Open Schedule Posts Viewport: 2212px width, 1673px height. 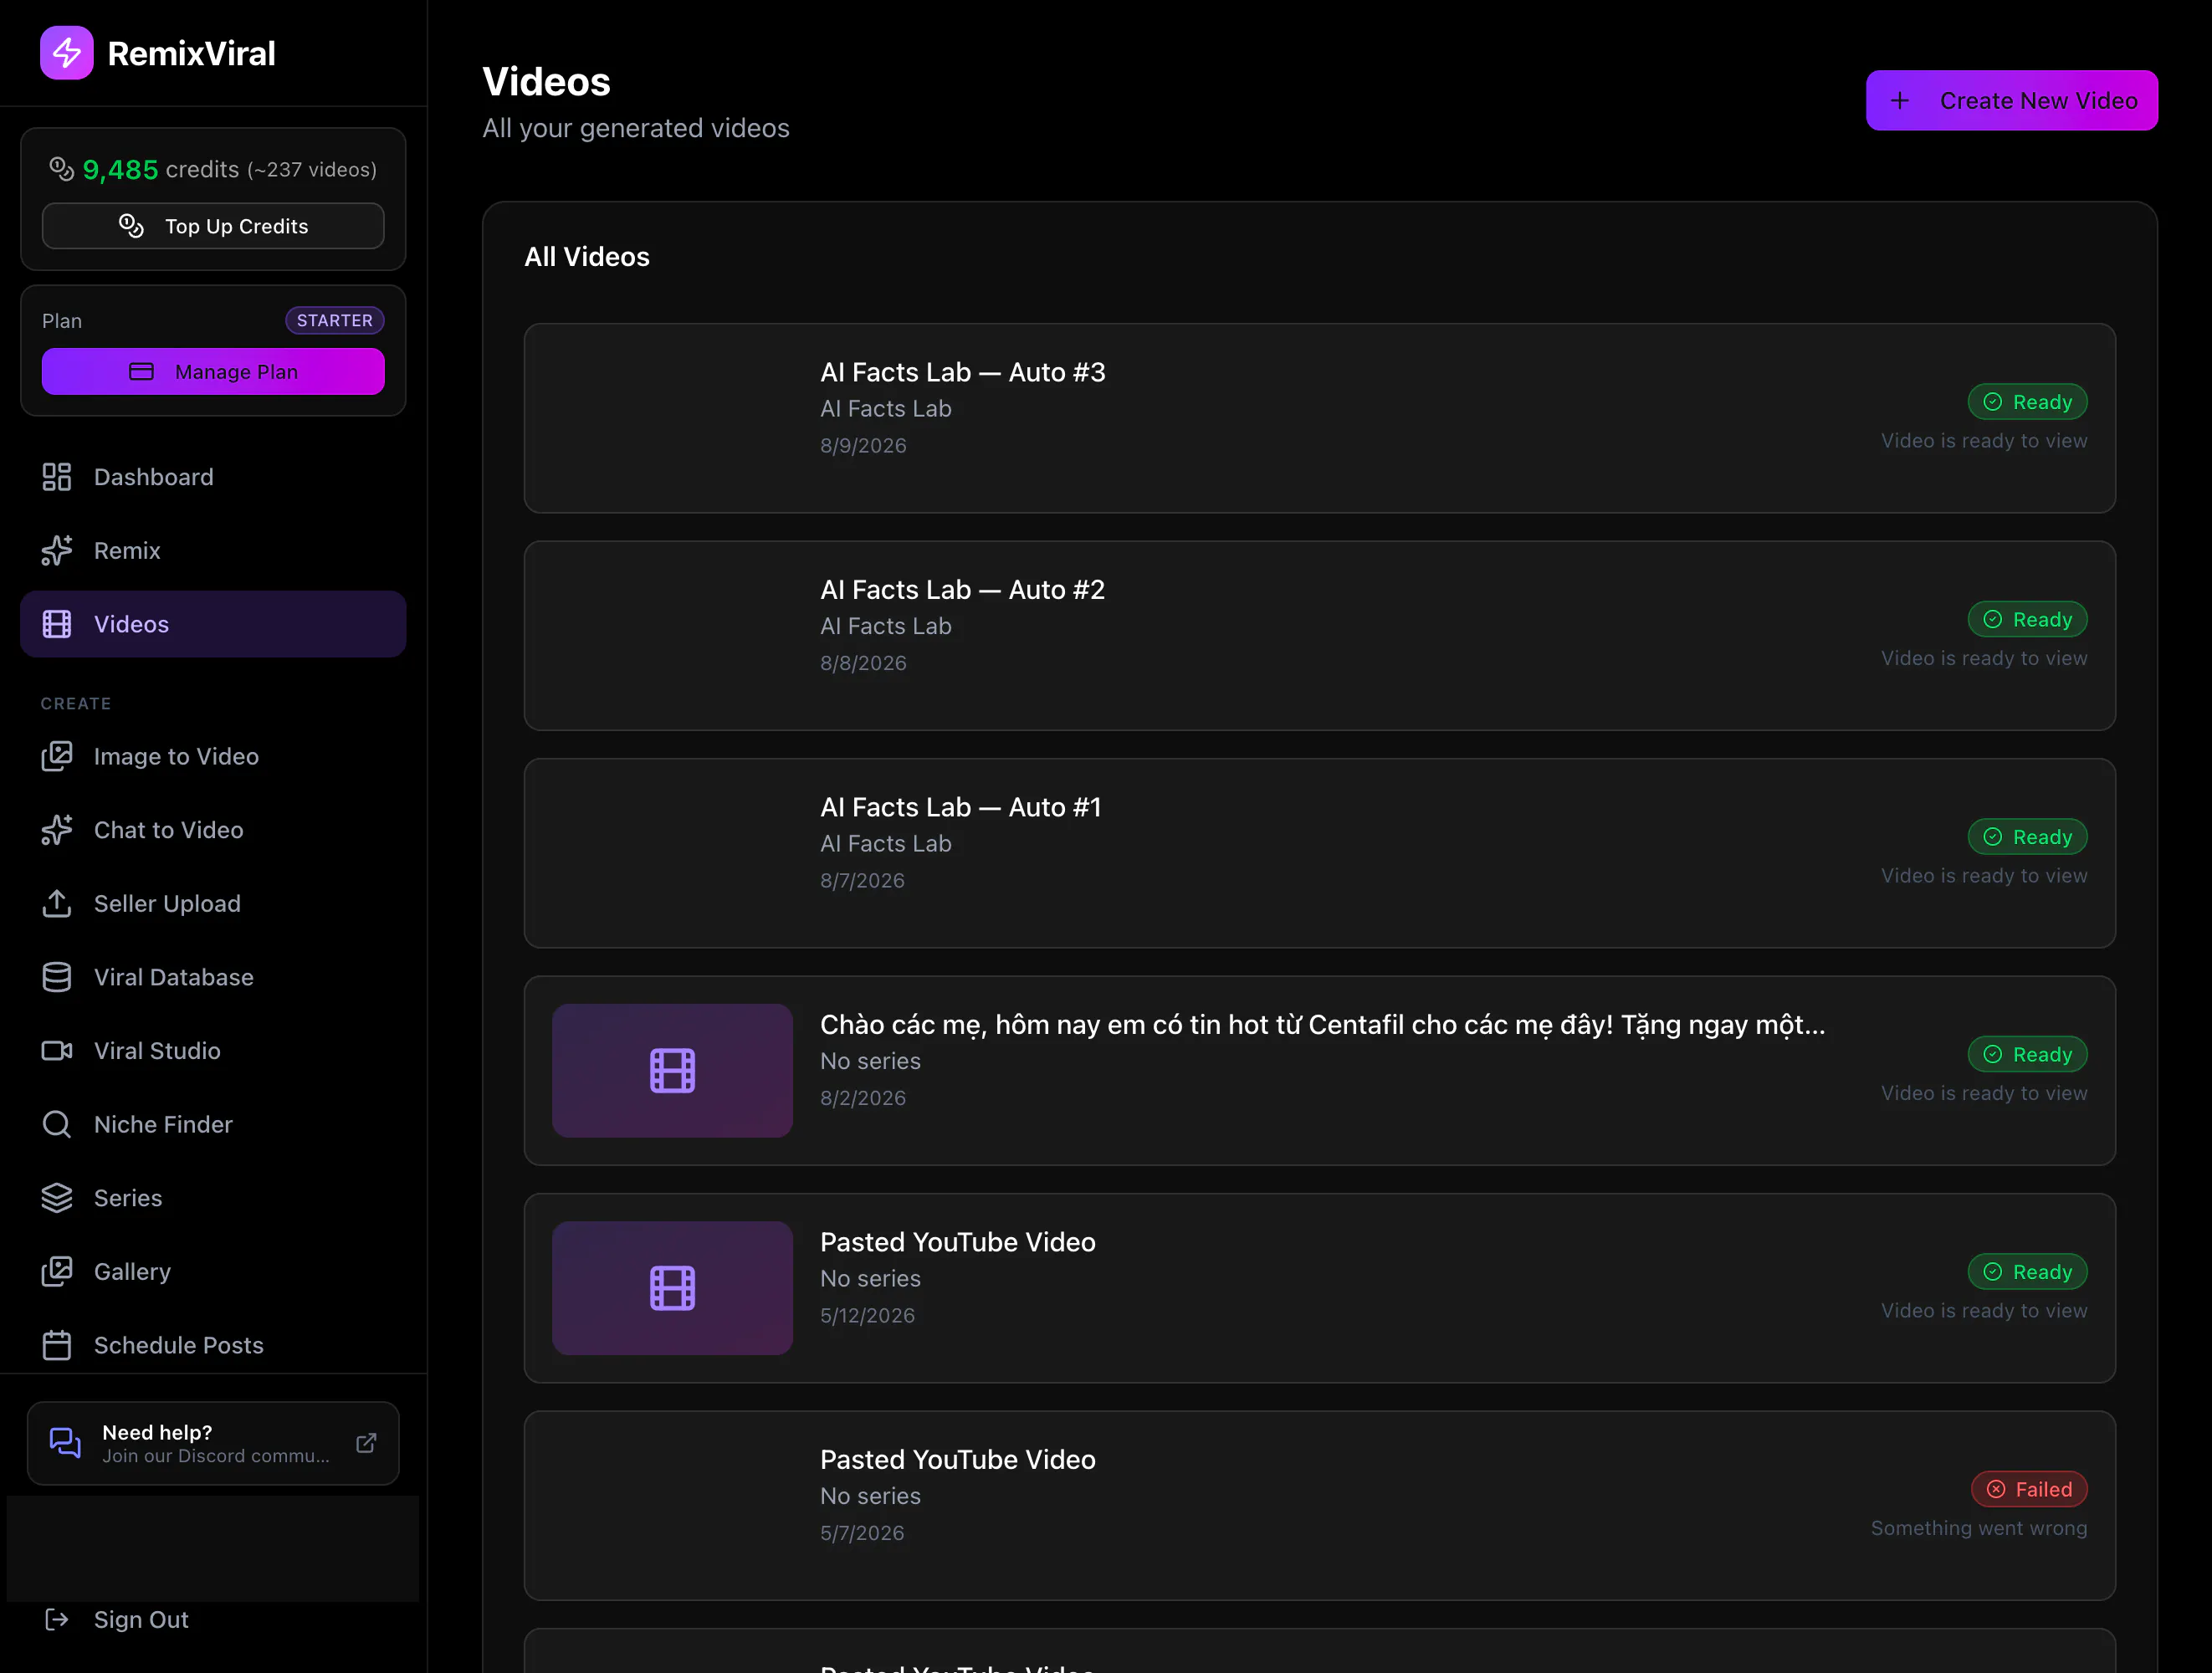[x=213, y=1344]
